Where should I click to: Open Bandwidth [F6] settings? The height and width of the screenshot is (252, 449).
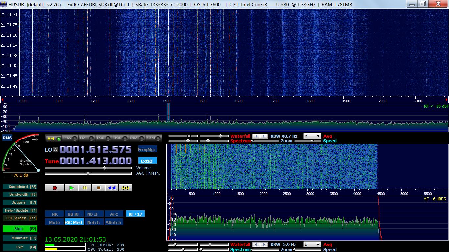pos(20,194)
